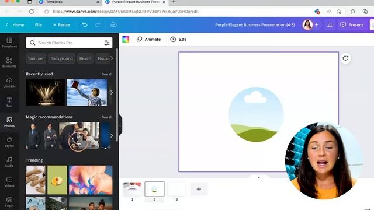Image resolution: width=374 pixels, height=210 pixels.
Task: Click the site info lock icon
Action: [47, 12]
